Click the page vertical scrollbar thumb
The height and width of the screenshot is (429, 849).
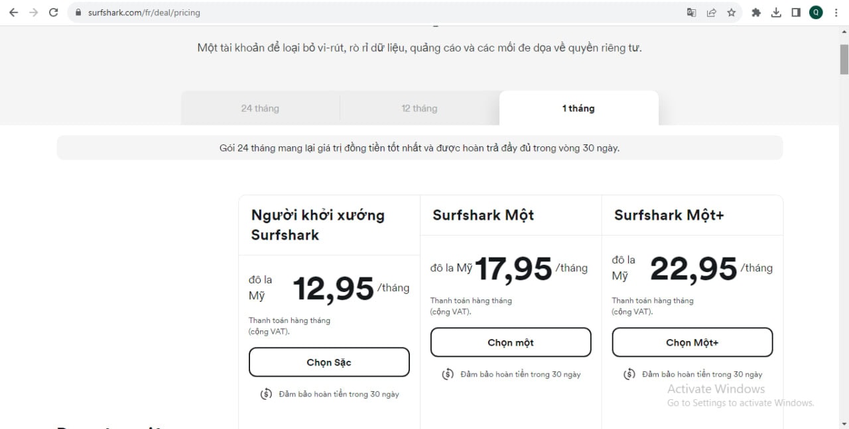(x=844, y=60)
